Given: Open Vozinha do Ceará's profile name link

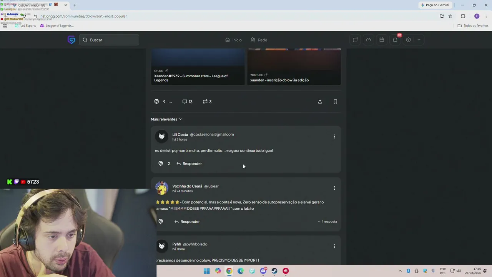Looking at the screenshot, I should (187, 186).
